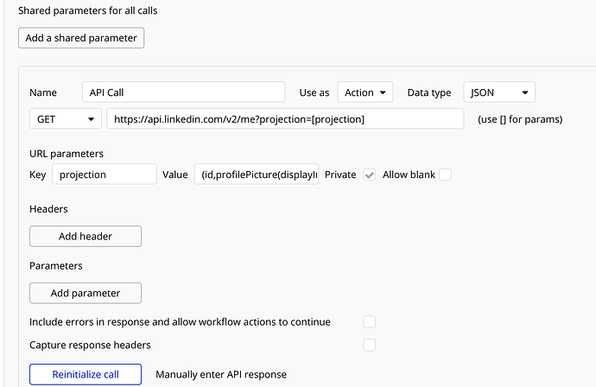Click Manually enter API response link

point(221,374)
